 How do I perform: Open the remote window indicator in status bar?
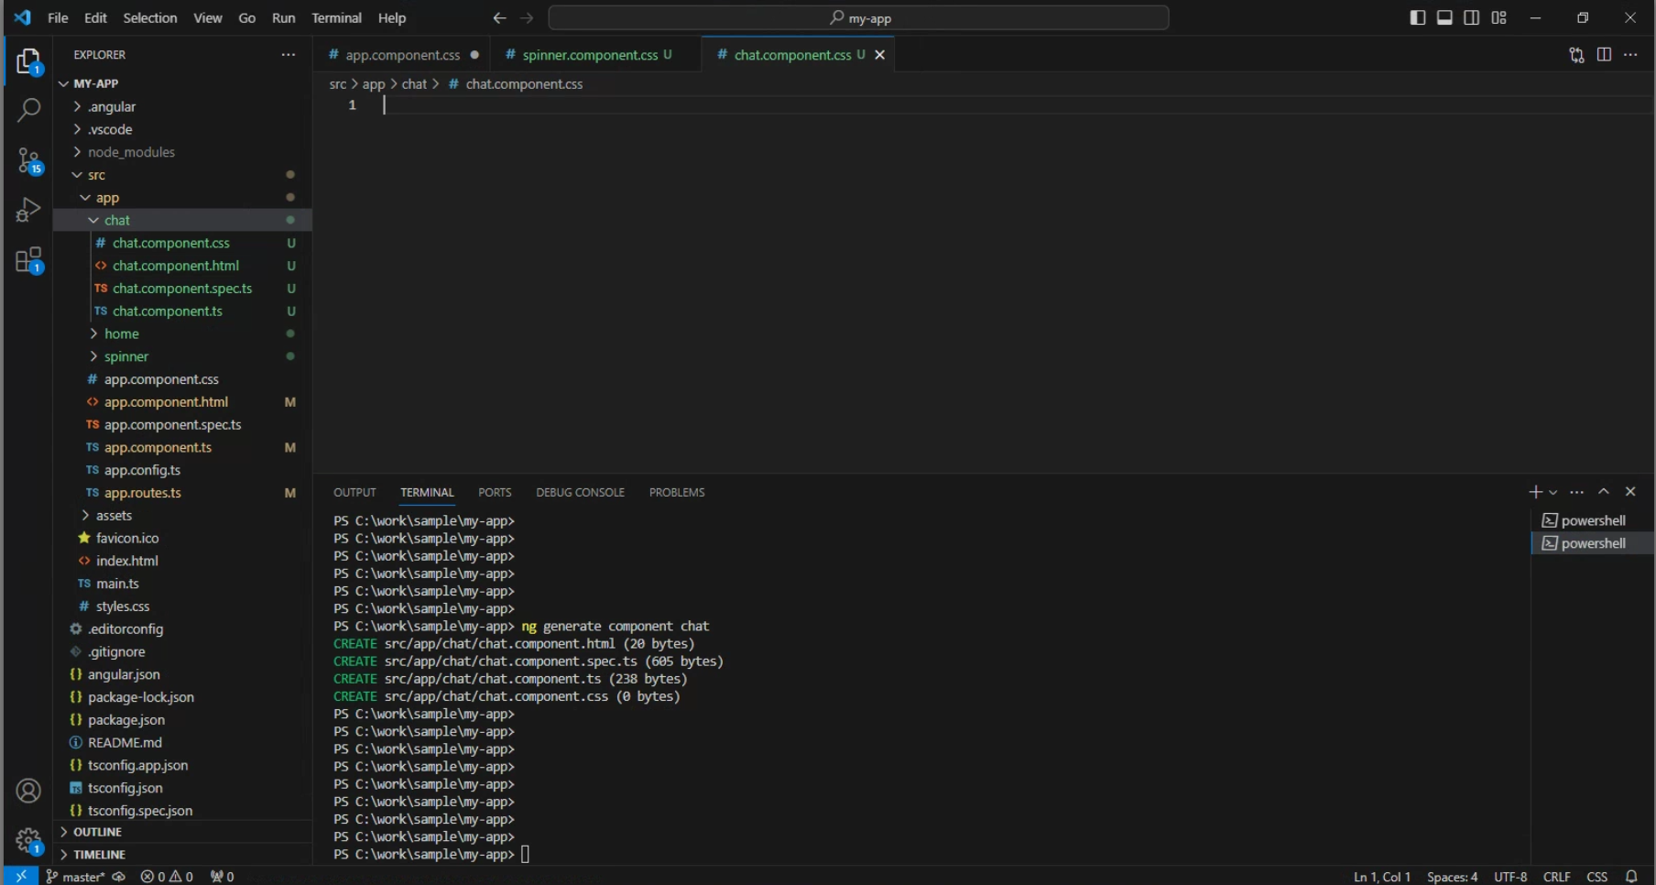(20, 876)
